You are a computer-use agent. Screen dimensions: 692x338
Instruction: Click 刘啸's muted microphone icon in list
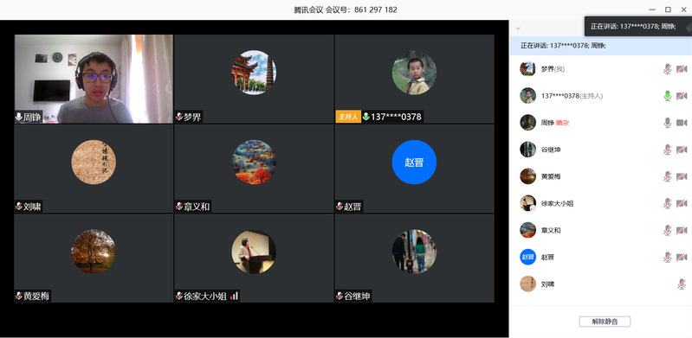click(x=682, y=284)
